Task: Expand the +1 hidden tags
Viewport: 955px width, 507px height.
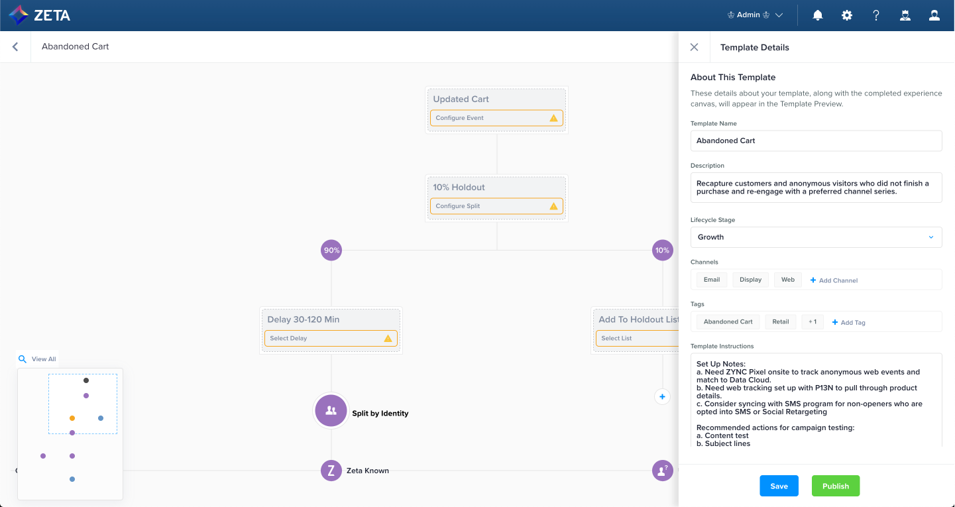Action: [813, 322]
